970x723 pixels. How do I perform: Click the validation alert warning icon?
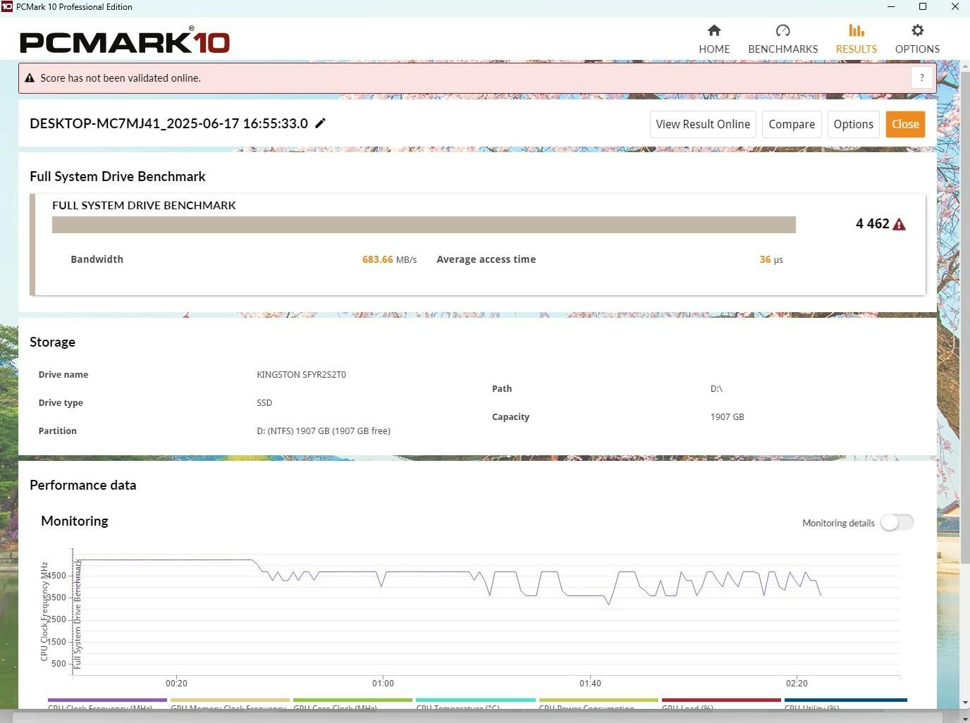[30, 78]
